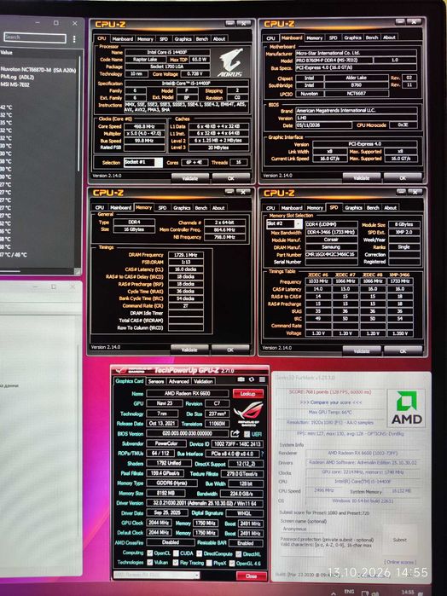Open About tab in CPU-Z SPD window
447x596 pixels.
pyautogui.click(x=391, y=207)
